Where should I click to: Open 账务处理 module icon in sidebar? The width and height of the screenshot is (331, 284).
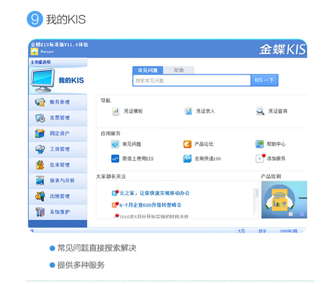point(40,102)
